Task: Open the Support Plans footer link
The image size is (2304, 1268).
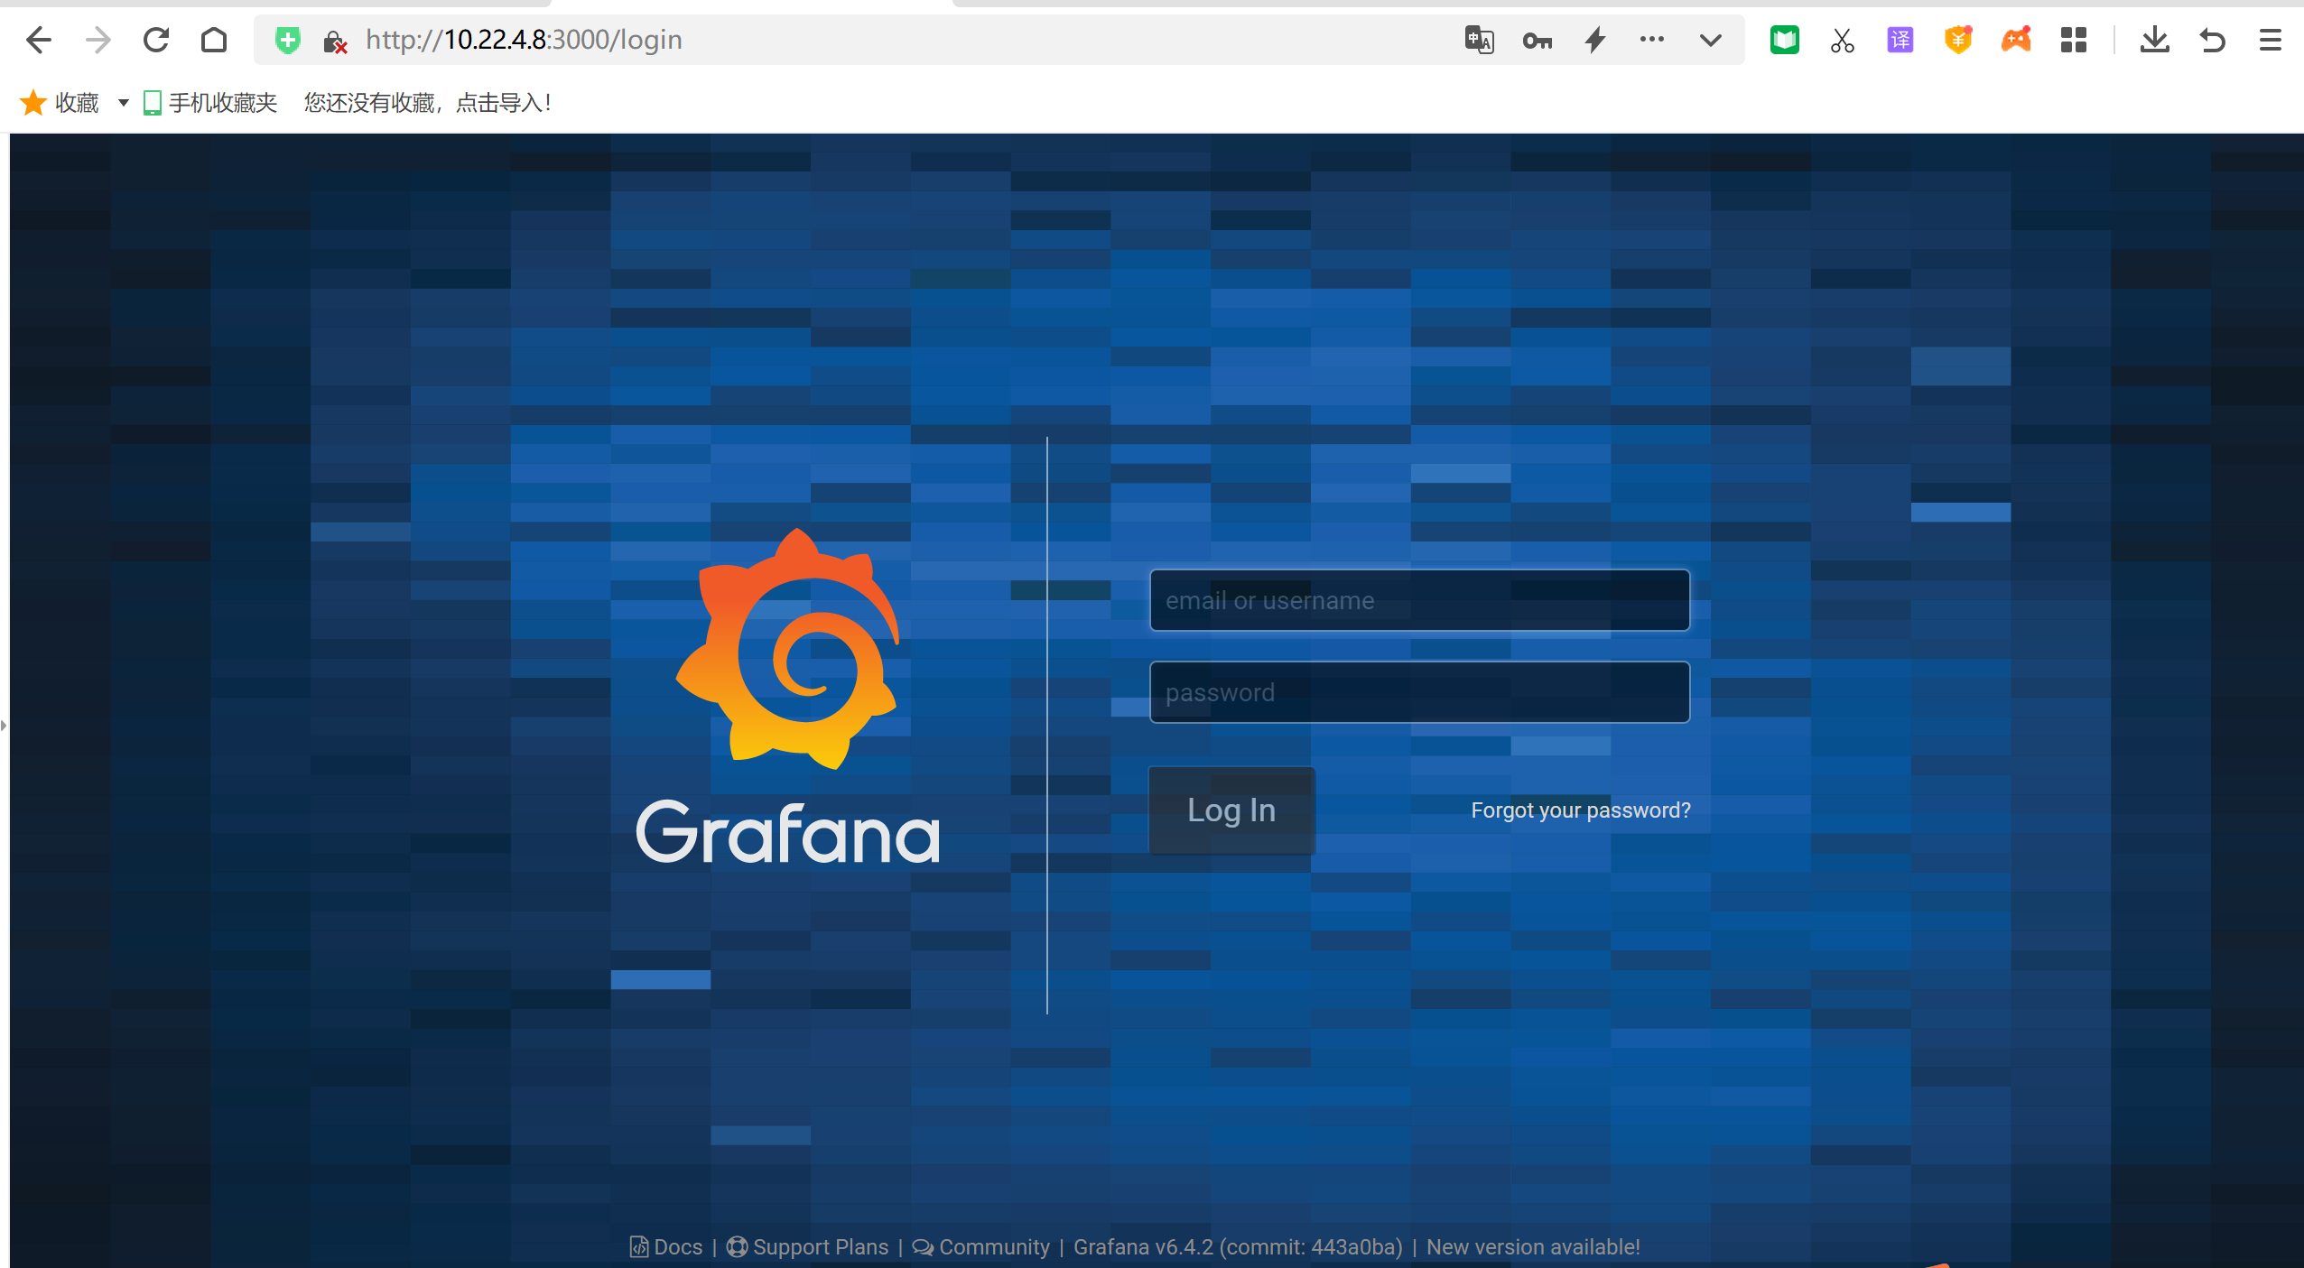Action: [808, 1247]
